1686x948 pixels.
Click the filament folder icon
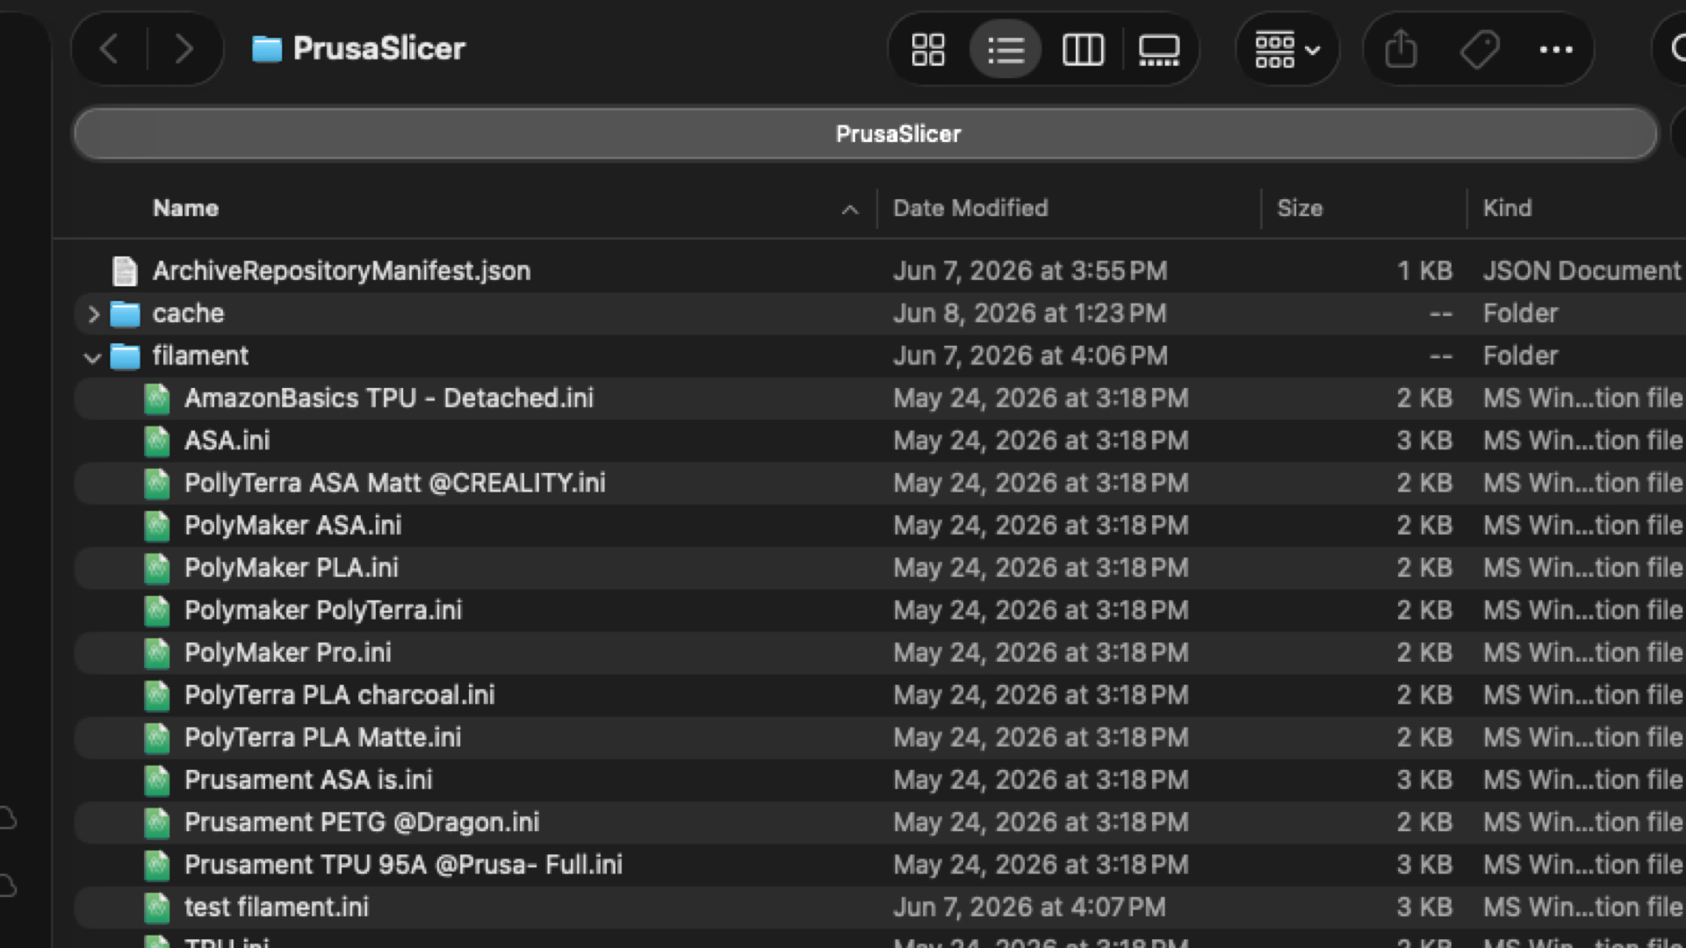click(125, 356)
